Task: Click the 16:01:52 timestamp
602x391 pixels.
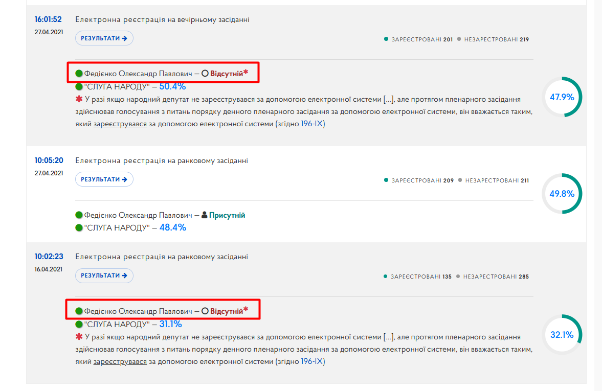Action: point(48,19)
